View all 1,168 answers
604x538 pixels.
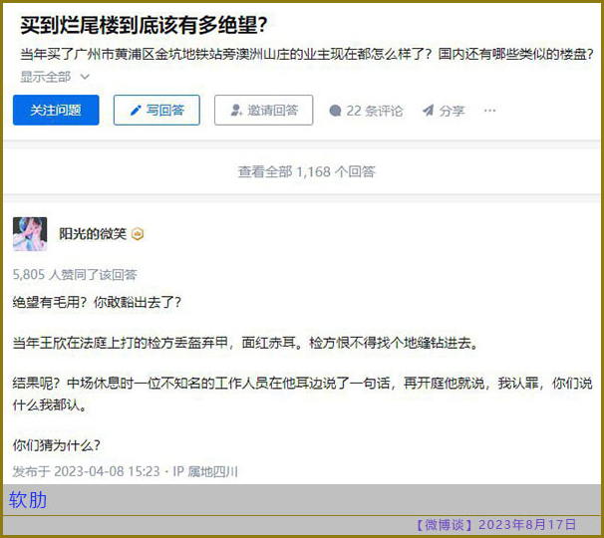pyautogui.click(x=307, y=171)
